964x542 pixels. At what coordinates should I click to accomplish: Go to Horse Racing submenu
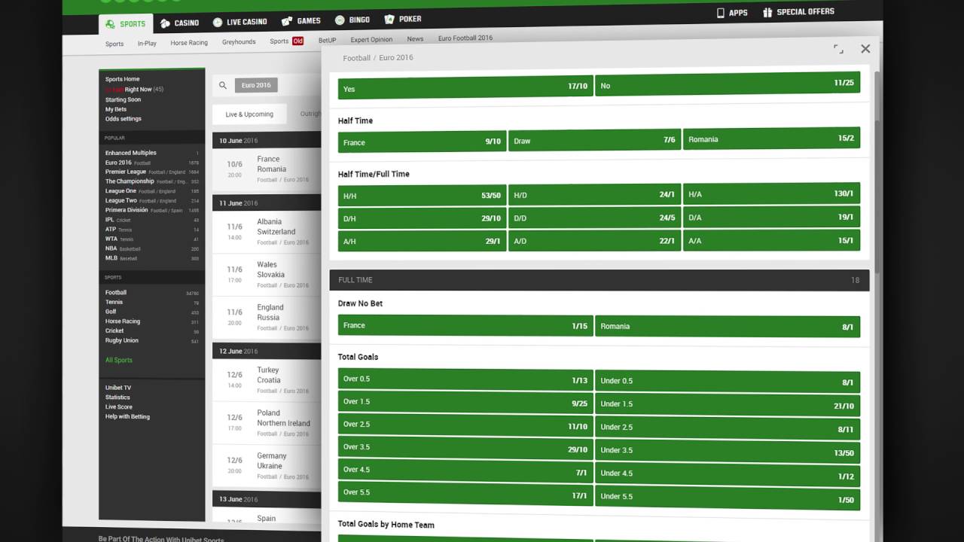click(x=189, y=43)
